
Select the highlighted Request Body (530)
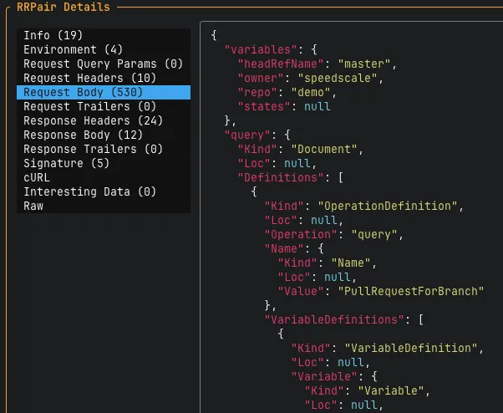[x=104, y=93]
